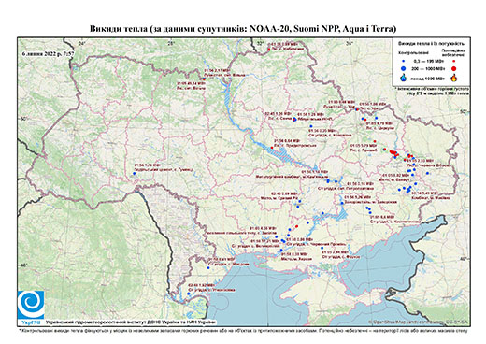The height and width of the screenshot is (344, 486).
Task: Click the map title about NOAA-20 satellites
Action: pos(243,29)
